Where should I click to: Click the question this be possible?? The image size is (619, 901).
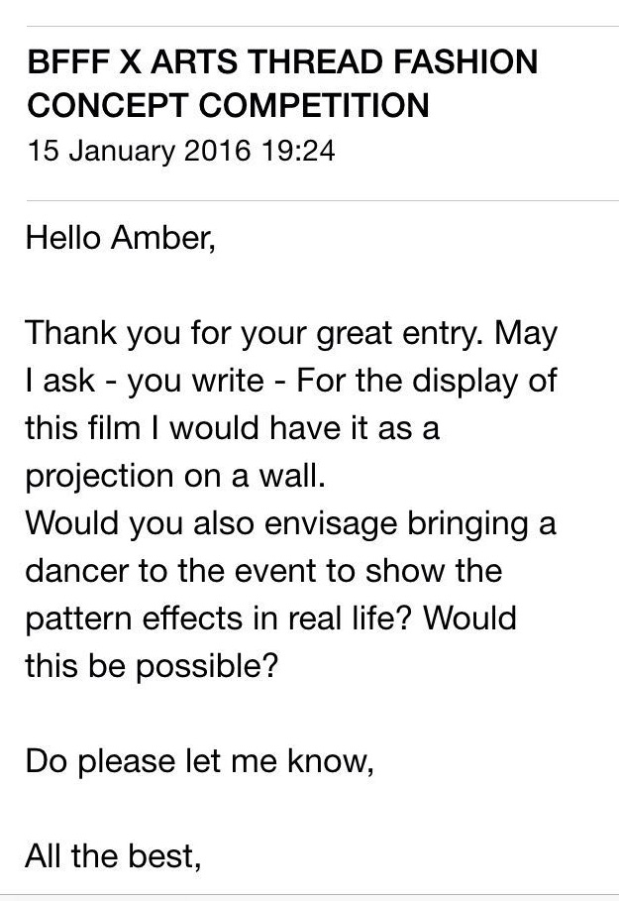pos(152,666)
